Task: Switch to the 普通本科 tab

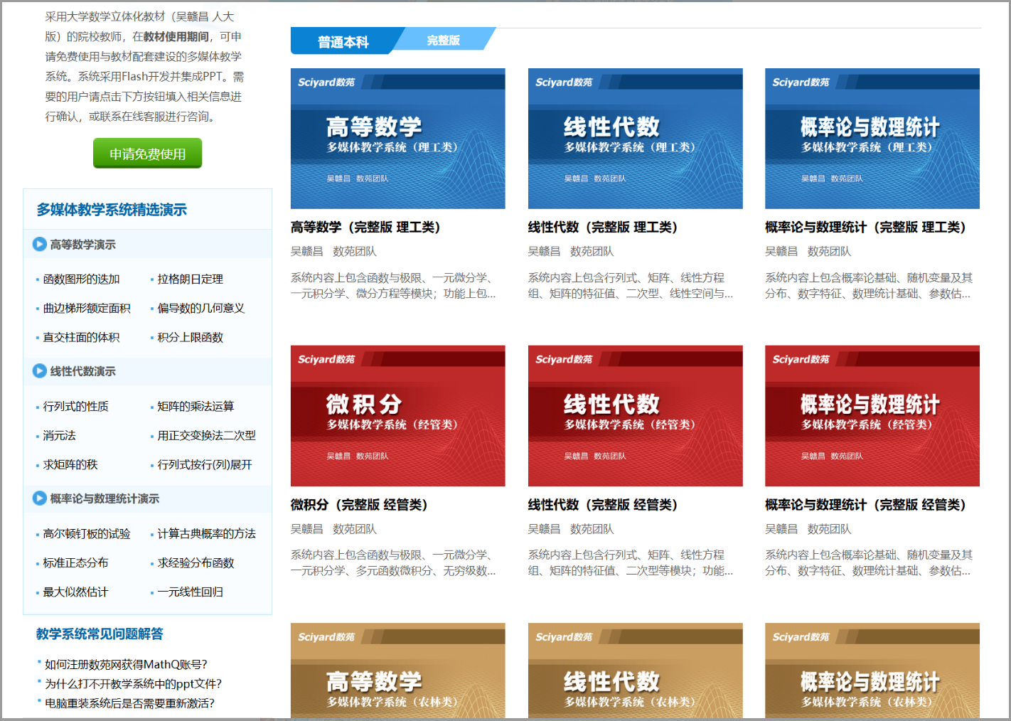Action: click(343, 41)
